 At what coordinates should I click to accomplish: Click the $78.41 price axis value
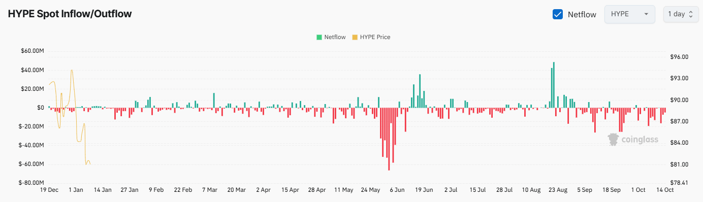tap(679, 183)
